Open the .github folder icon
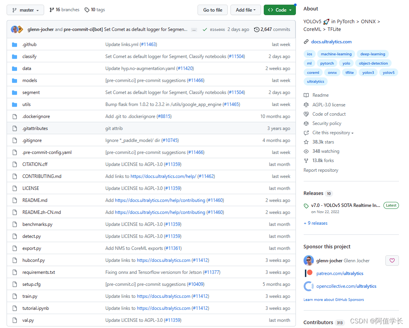This screenshot has width=409, height=328. click(15, 44)
